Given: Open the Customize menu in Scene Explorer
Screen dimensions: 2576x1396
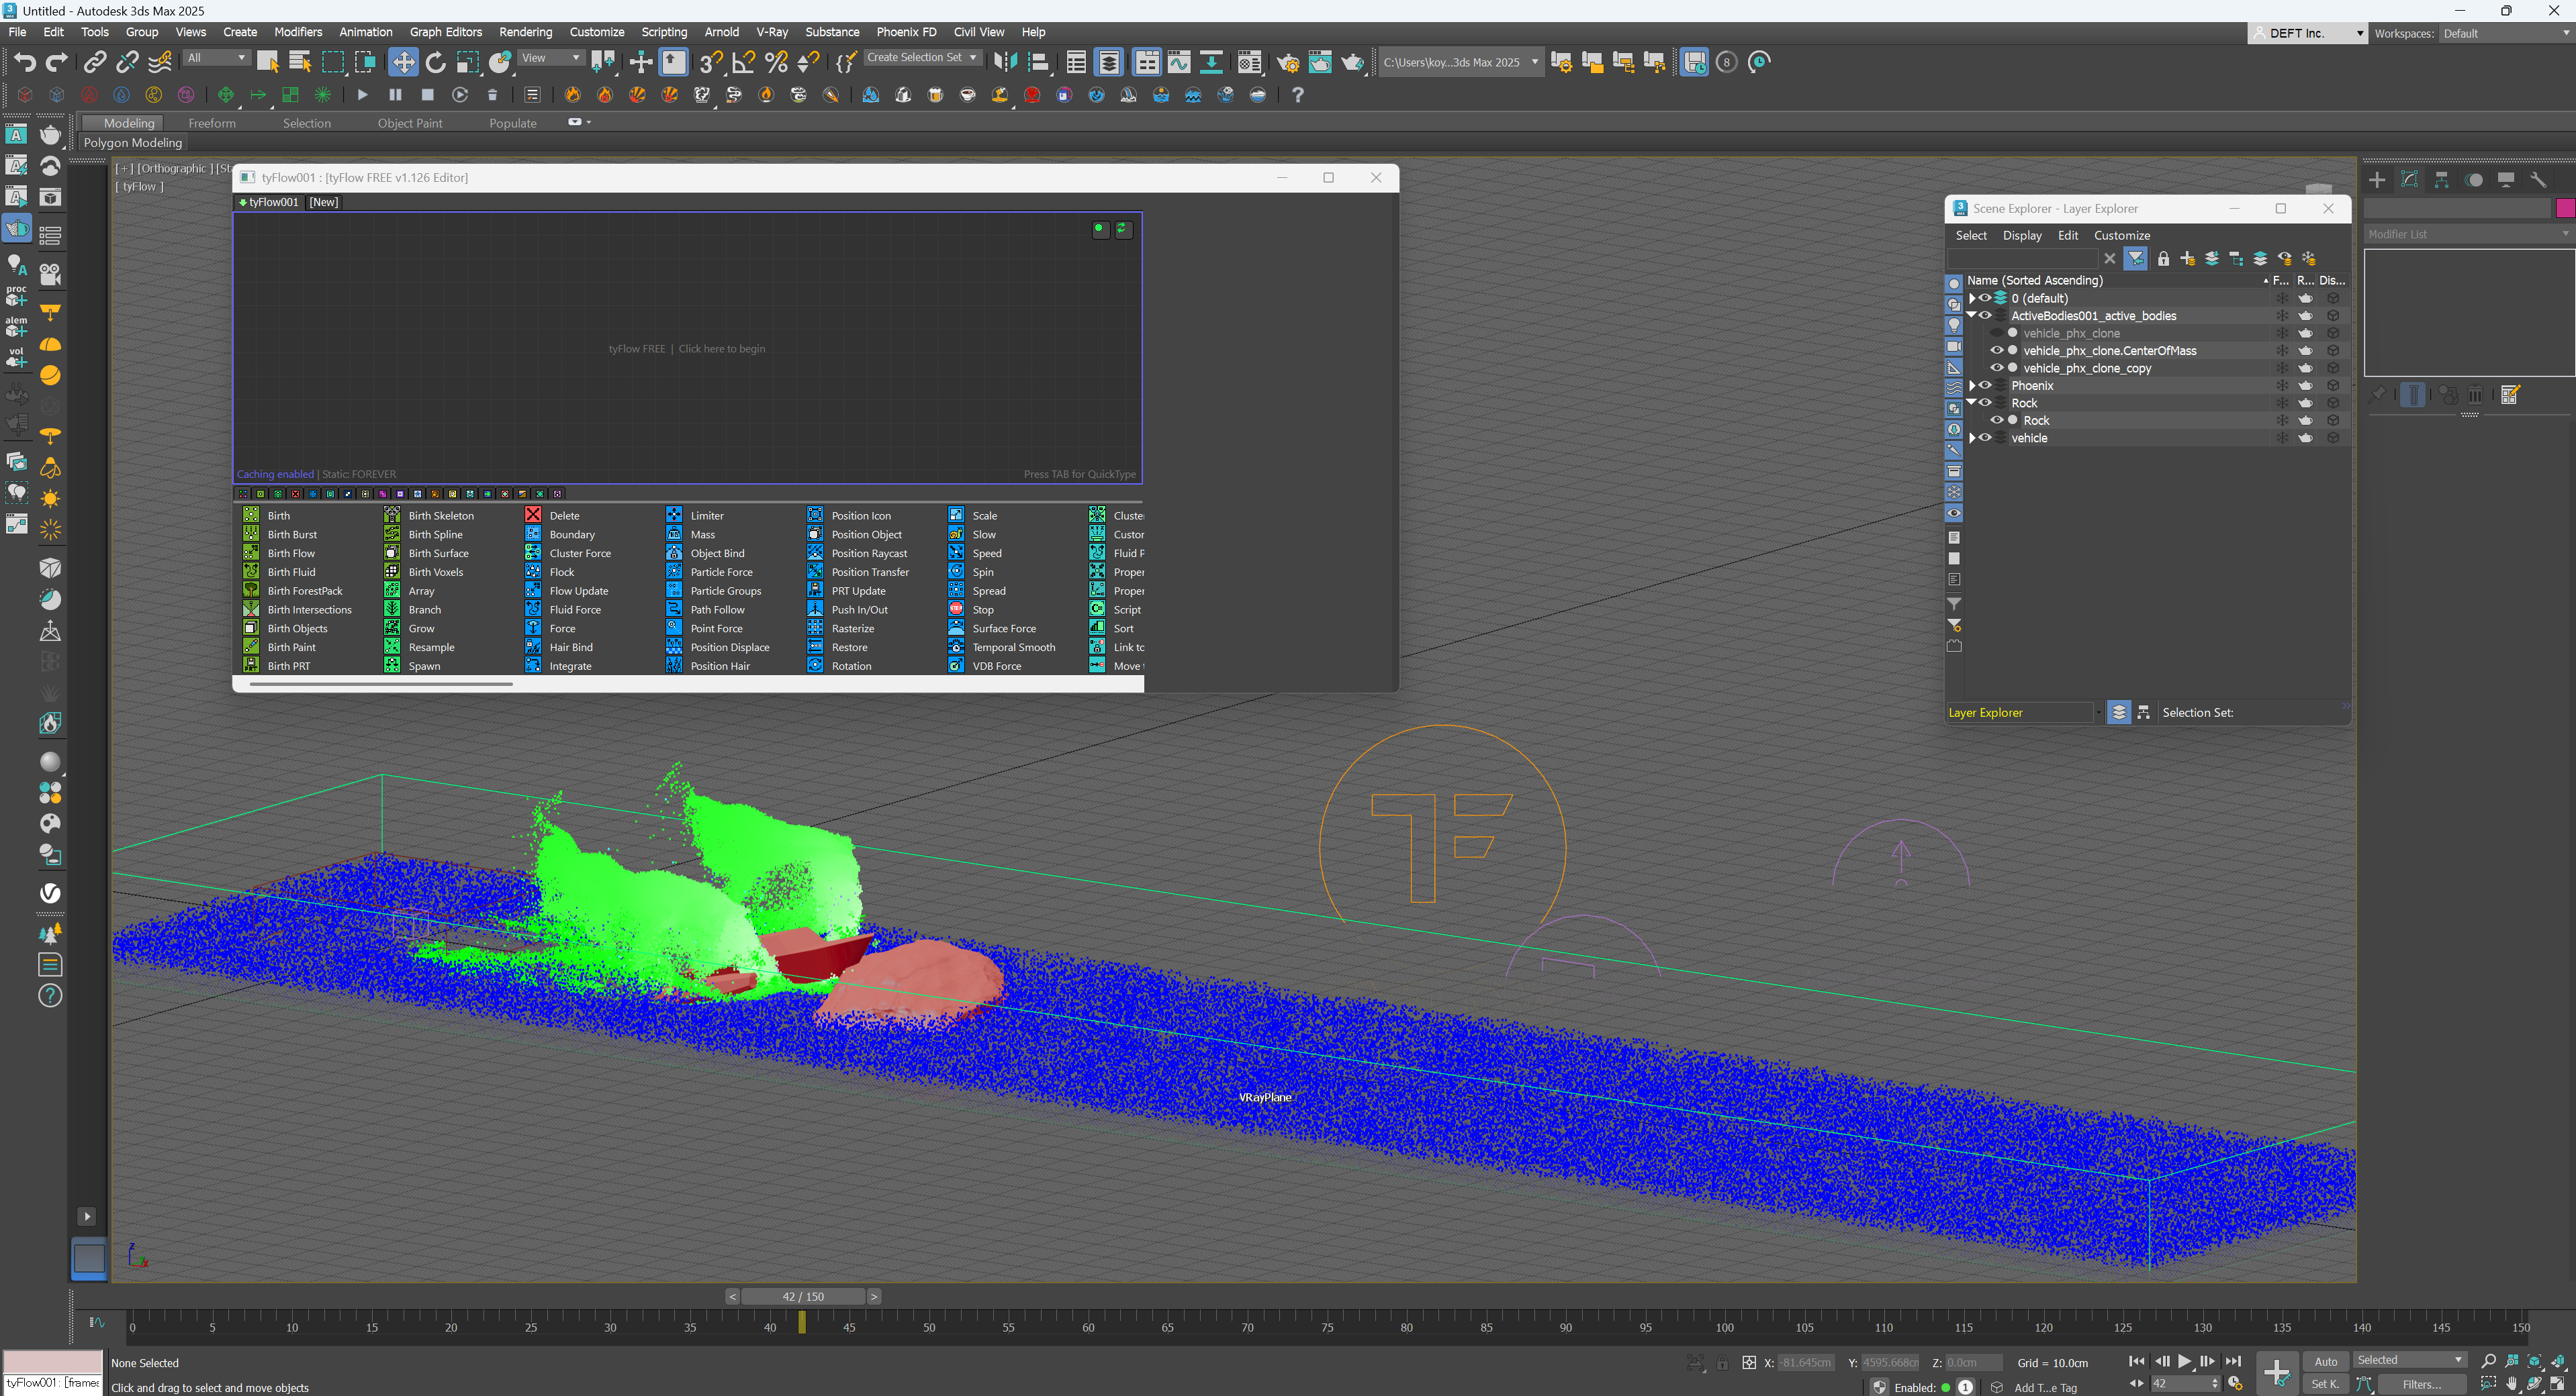Looking at the screenshot, I should pyautogui.click(x=2122, y=236).
